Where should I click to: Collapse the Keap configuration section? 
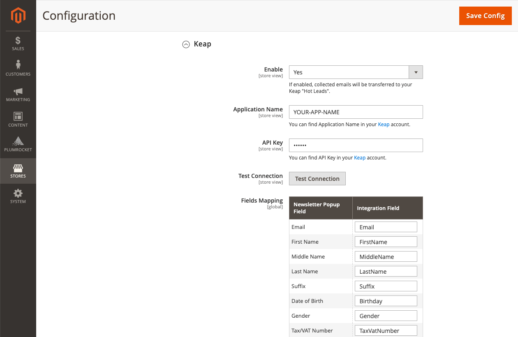coord(186,44)
